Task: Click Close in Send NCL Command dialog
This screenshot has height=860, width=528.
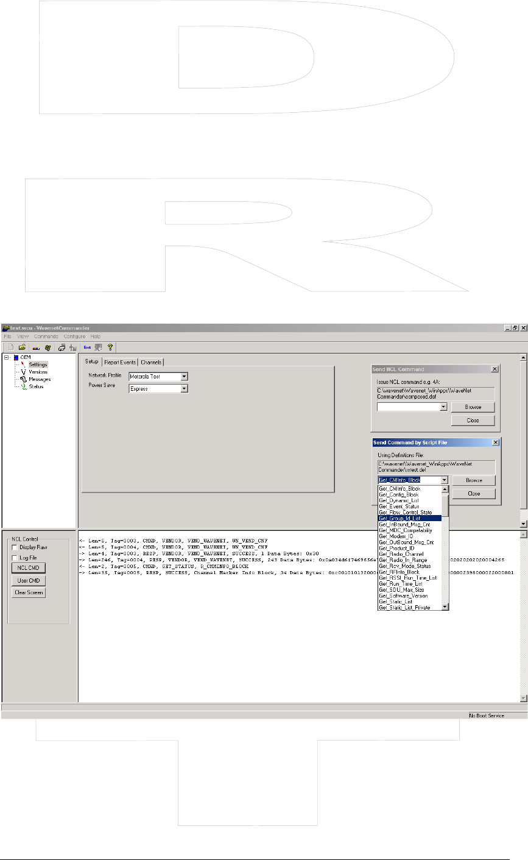Action: [473, 421]
